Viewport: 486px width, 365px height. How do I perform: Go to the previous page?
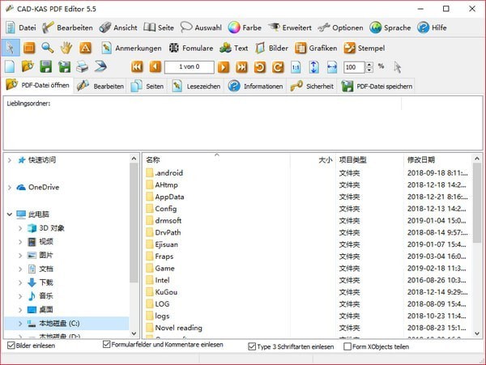pos(156,67)
